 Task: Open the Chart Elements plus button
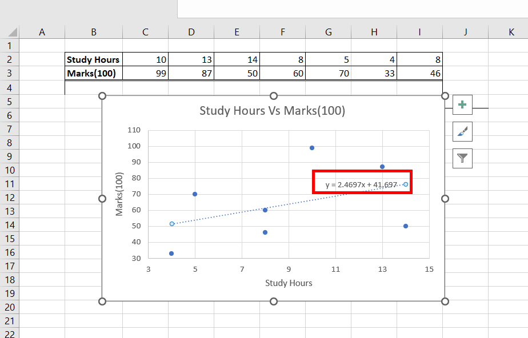pos(462,104)
